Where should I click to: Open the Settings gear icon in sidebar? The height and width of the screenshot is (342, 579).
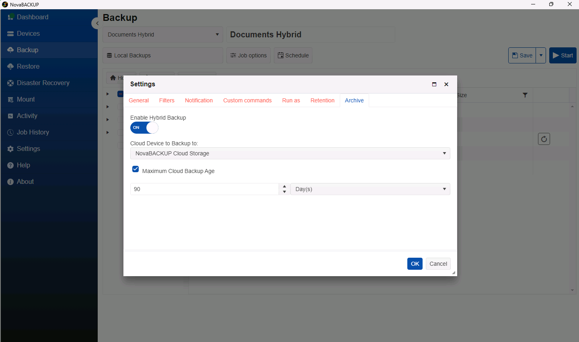[x=11, y=149]
